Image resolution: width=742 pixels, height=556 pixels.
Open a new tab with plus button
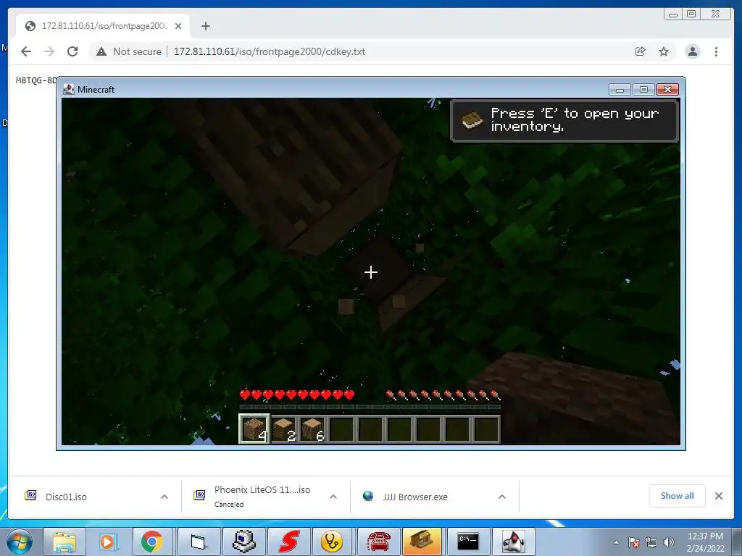(205, 26)
